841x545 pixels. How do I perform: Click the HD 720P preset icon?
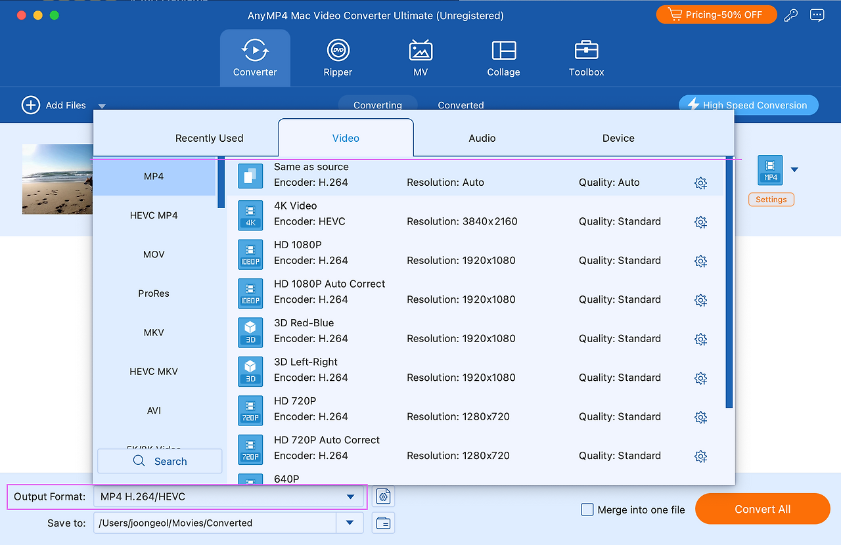250,410
